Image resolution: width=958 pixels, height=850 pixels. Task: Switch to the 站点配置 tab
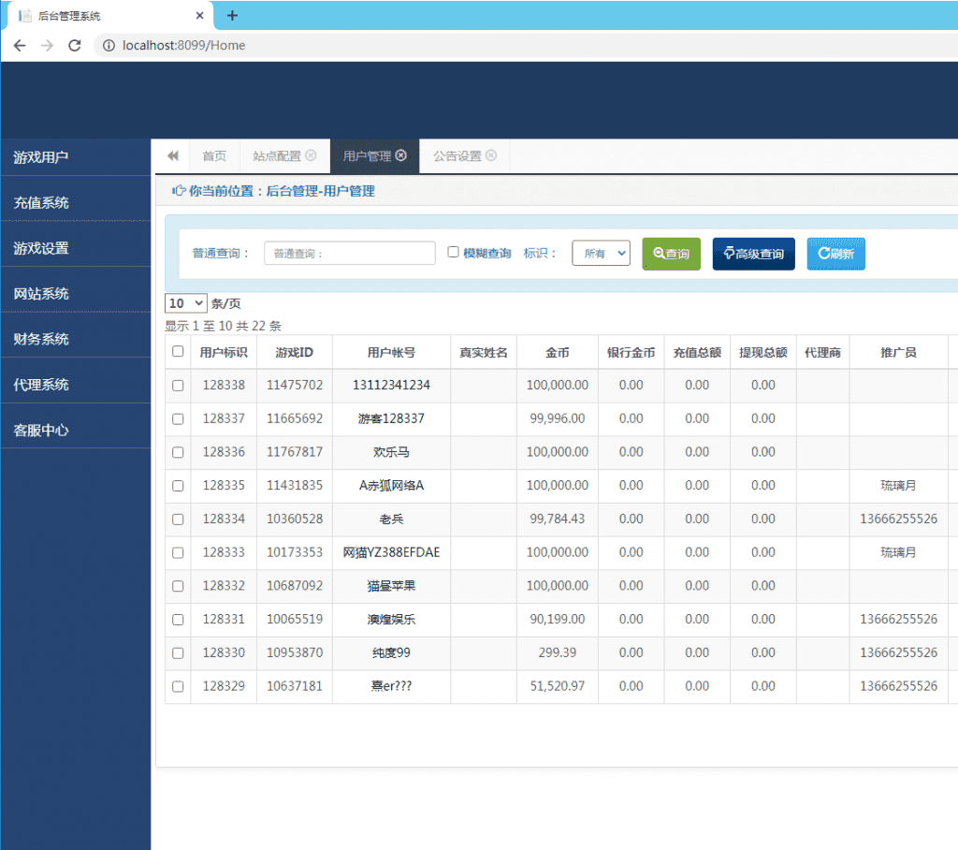pos(277,156)
